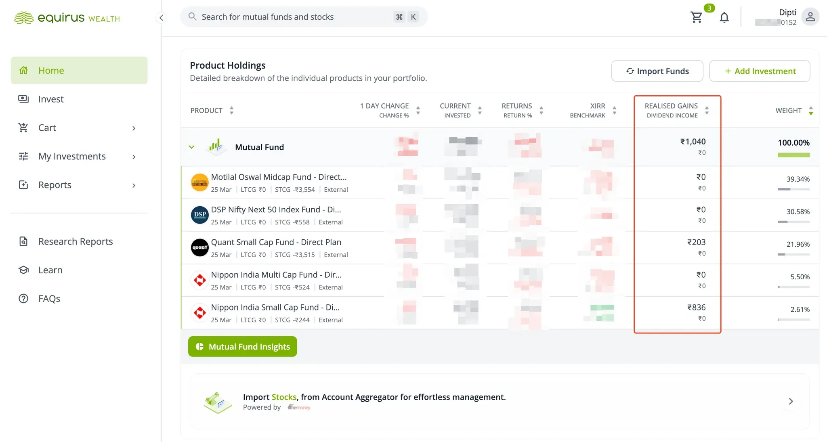Click the ₹1,040 realised gains total
The height and width of the screenshot is (442, 827).
(x=693, y=142)
